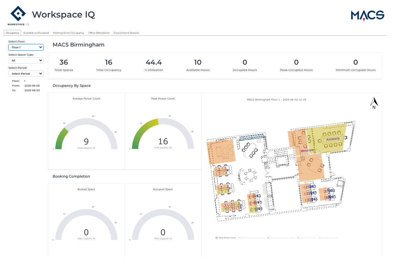This screenshot has width=393, height=261.
Task: Click desk 6 on the floor plan
Action: pos(228,186)
